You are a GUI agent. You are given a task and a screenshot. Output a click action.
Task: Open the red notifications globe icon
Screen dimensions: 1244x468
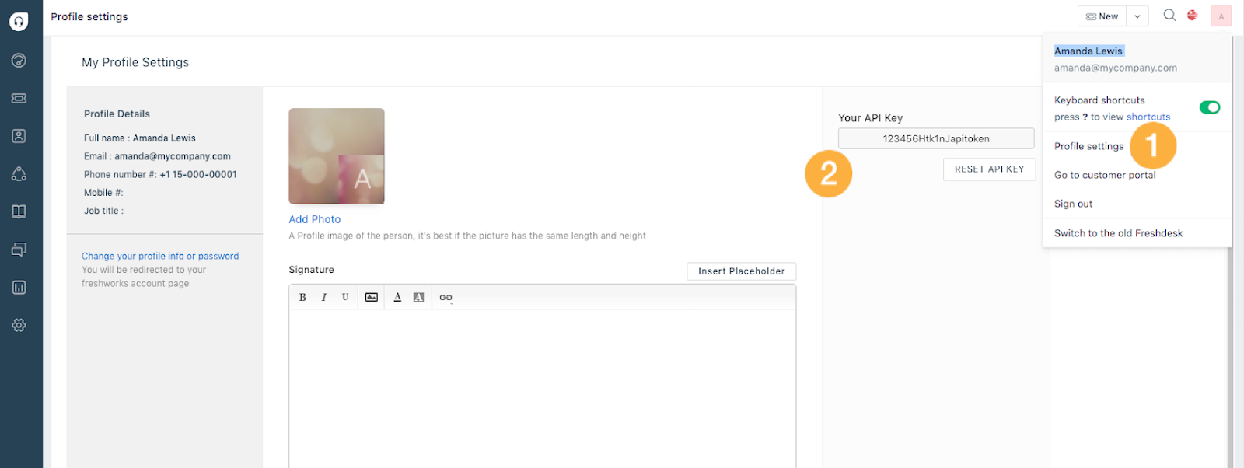pos(1192,15)
